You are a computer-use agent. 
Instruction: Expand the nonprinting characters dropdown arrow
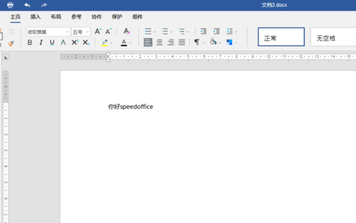tap(204, 43)
